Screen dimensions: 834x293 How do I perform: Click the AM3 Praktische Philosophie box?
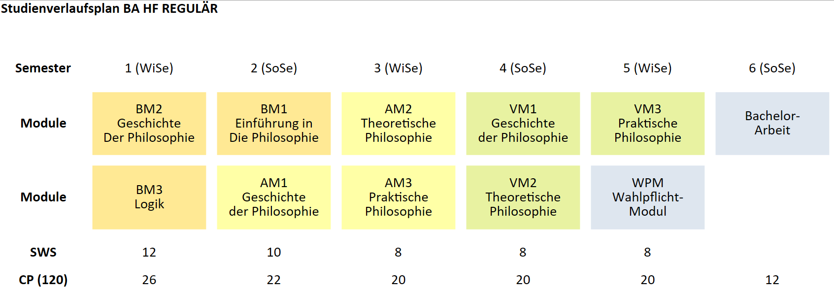tap(399, 197)
